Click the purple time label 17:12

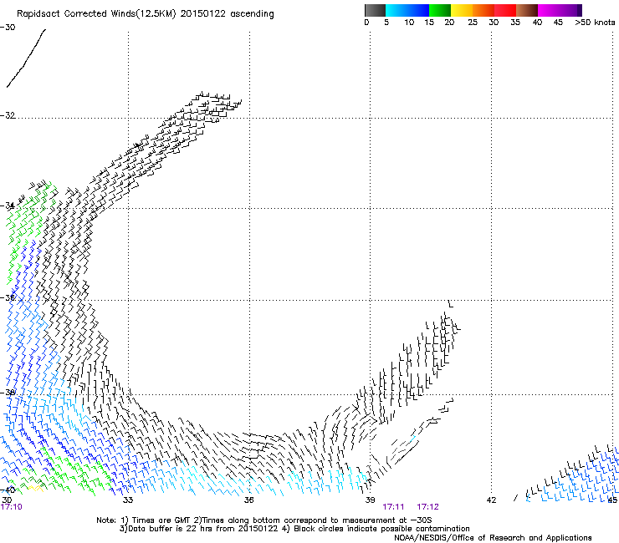427,507
